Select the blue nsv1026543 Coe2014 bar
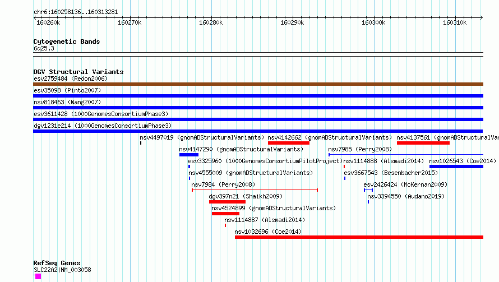The height and width of the screenshot is (282, 499). click(456, 167)
